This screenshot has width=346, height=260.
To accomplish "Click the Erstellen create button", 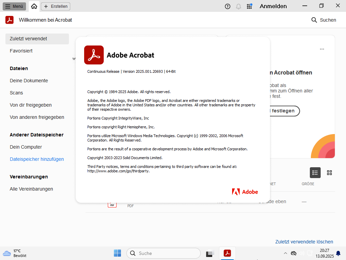I will pyautogui.click(x=56, y=6).
